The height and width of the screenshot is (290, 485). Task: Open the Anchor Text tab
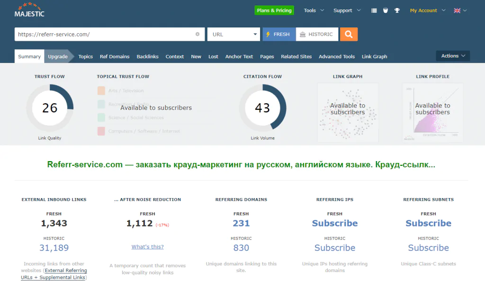239,57
